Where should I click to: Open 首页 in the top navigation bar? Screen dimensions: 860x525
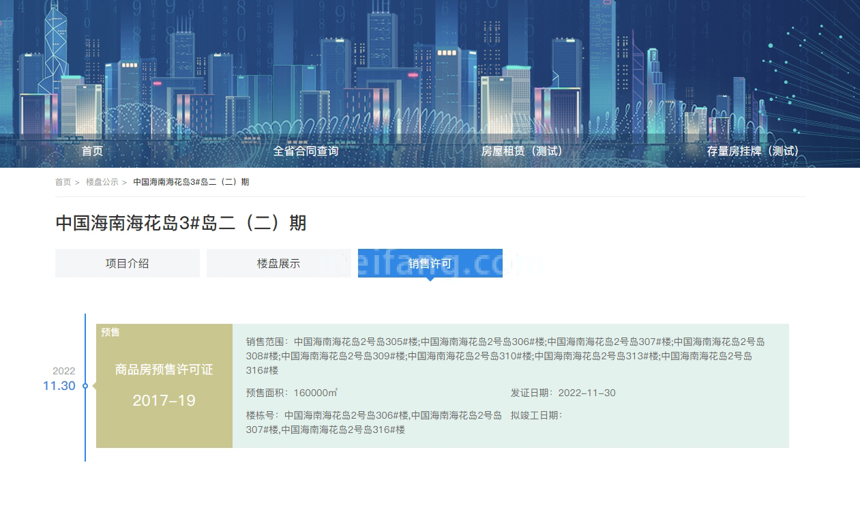pyautogui.click(x=92, y=151)
